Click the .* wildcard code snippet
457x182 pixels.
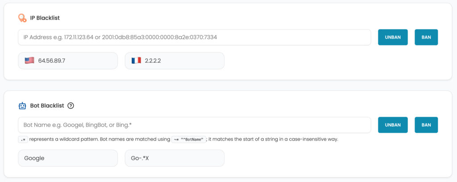[x=23, y=139]
